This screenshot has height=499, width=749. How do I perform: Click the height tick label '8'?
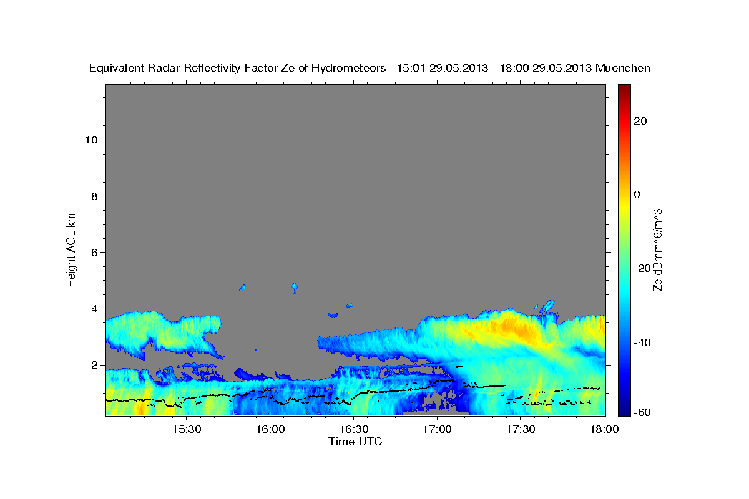pos(93,196)
